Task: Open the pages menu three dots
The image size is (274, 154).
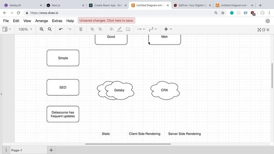Action: (x=6, y=150)
